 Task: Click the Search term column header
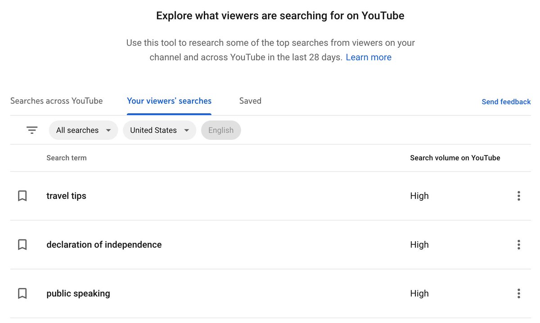coord(67,158)
